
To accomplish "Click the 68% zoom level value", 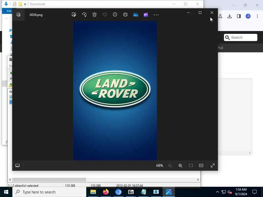I will (x=160, y=165).
